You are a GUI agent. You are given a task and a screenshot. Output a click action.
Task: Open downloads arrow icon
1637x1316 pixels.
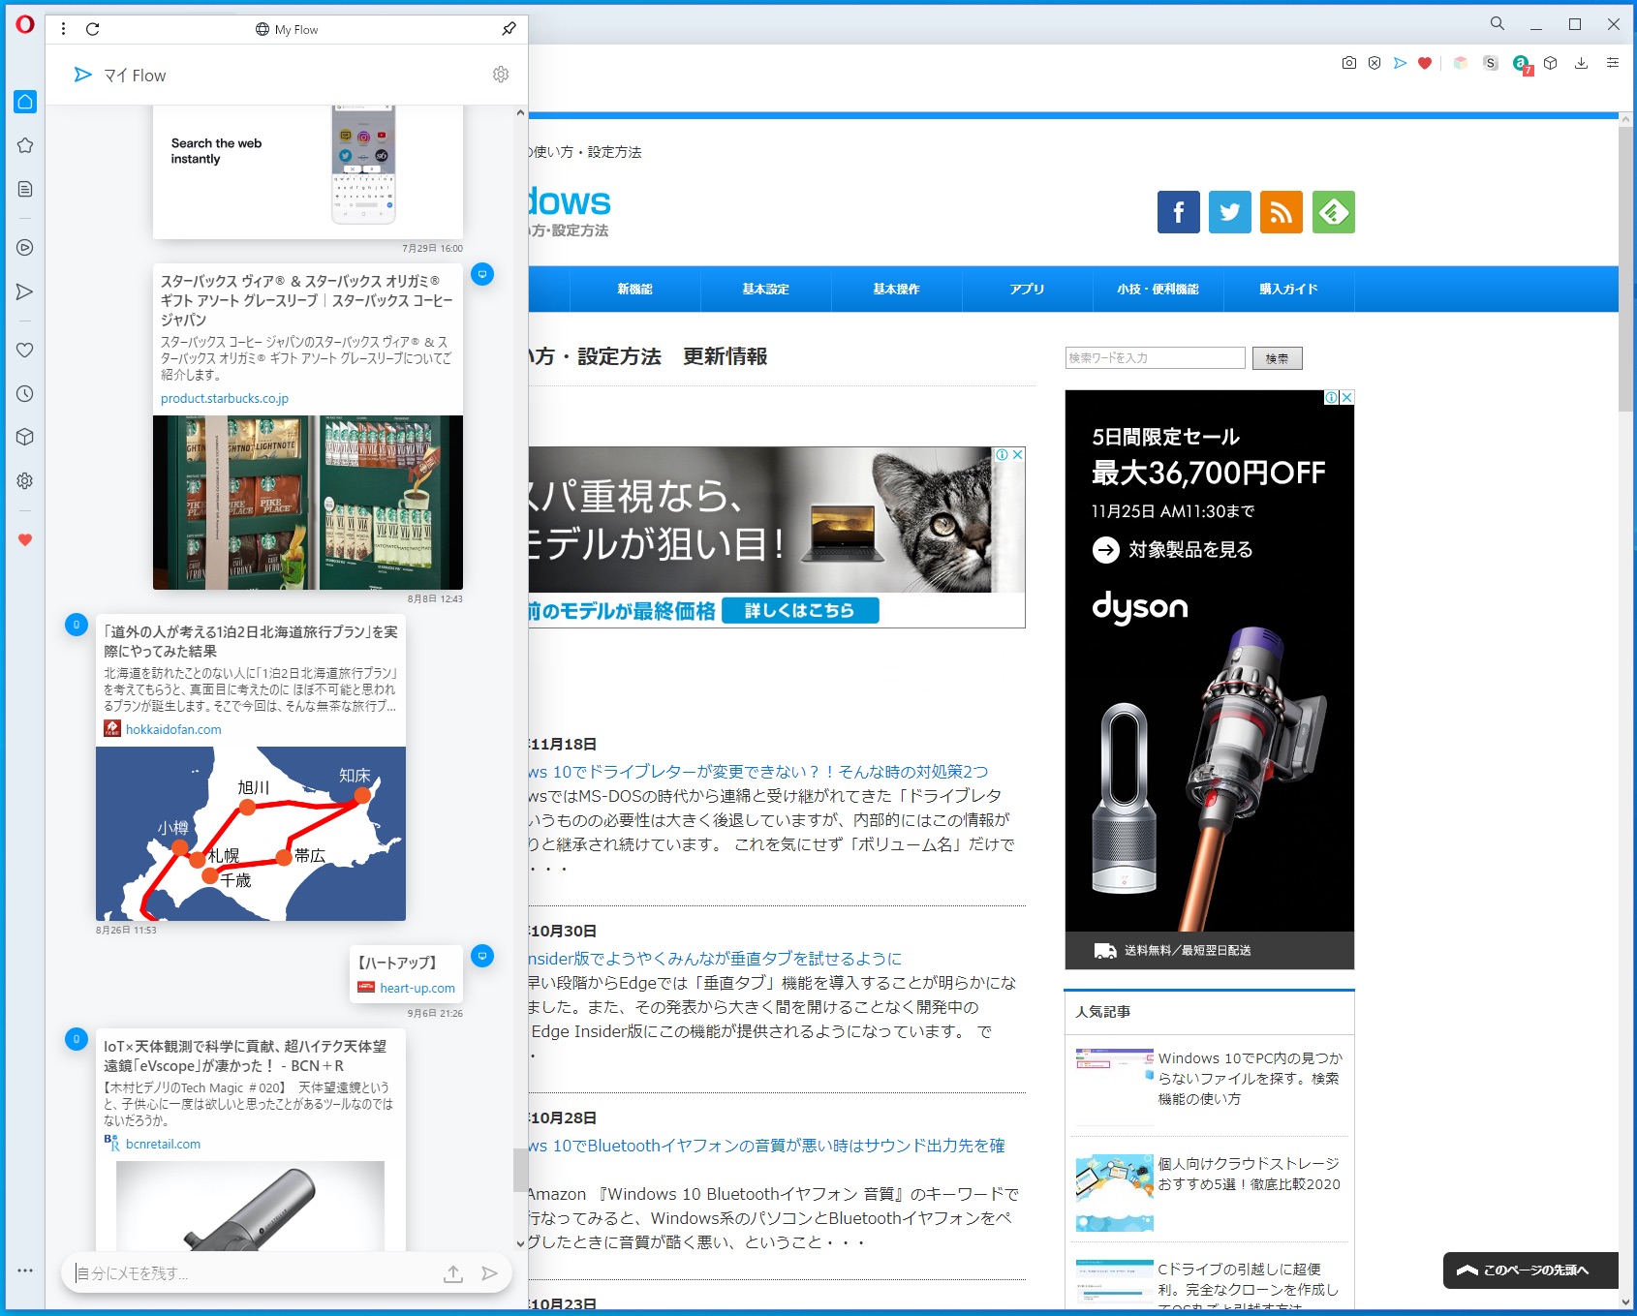[1581, 63]
